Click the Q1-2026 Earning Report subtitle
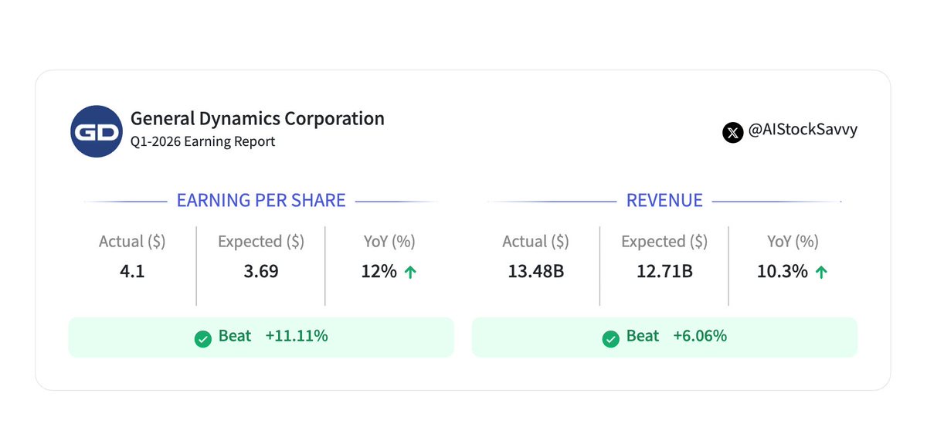This screenshot has width=927, height=424. pos(202,142)
